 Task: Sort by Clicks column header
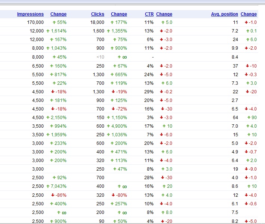click(x=98, y=14)
